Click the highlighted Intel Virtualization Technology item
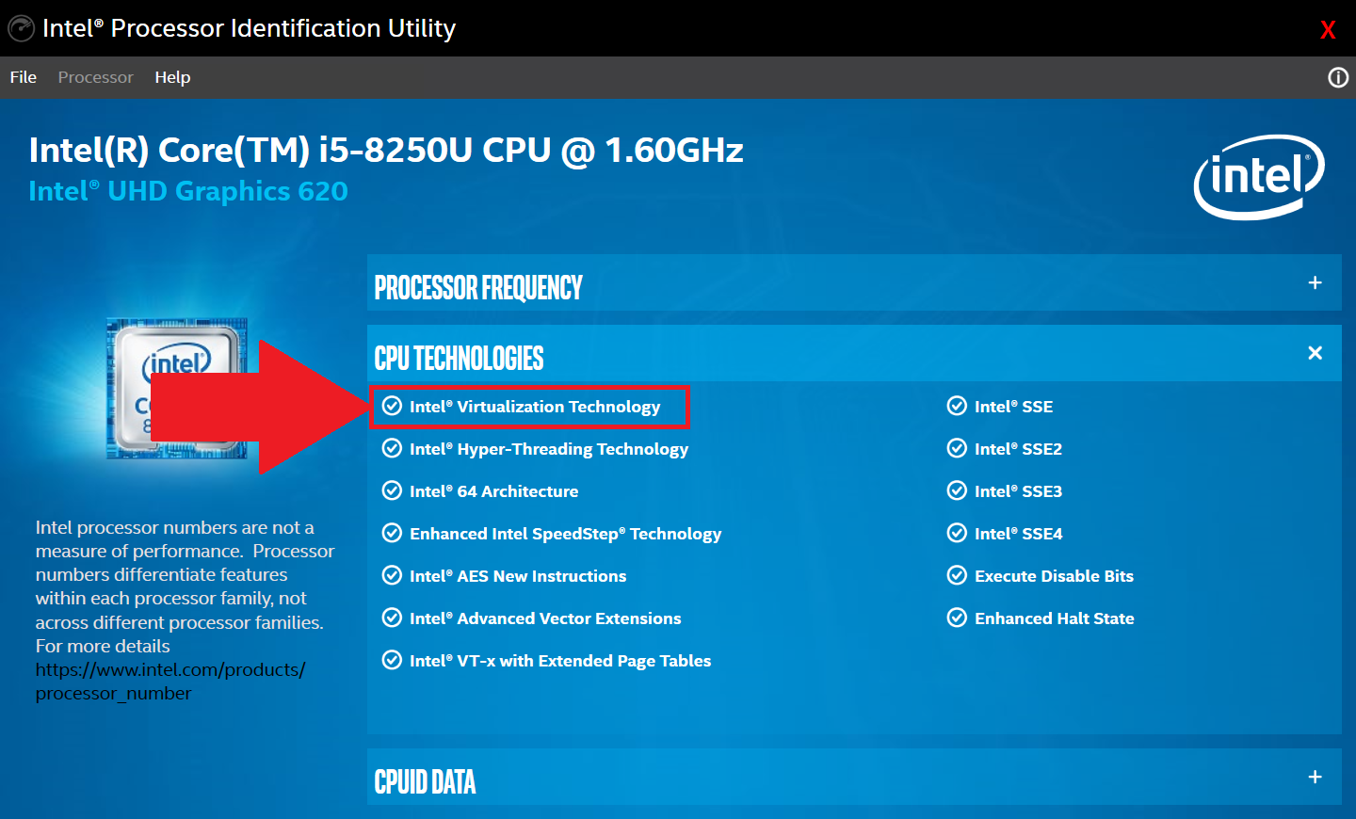Viewport: 1356px width, 819px height. tap(533, 406)
